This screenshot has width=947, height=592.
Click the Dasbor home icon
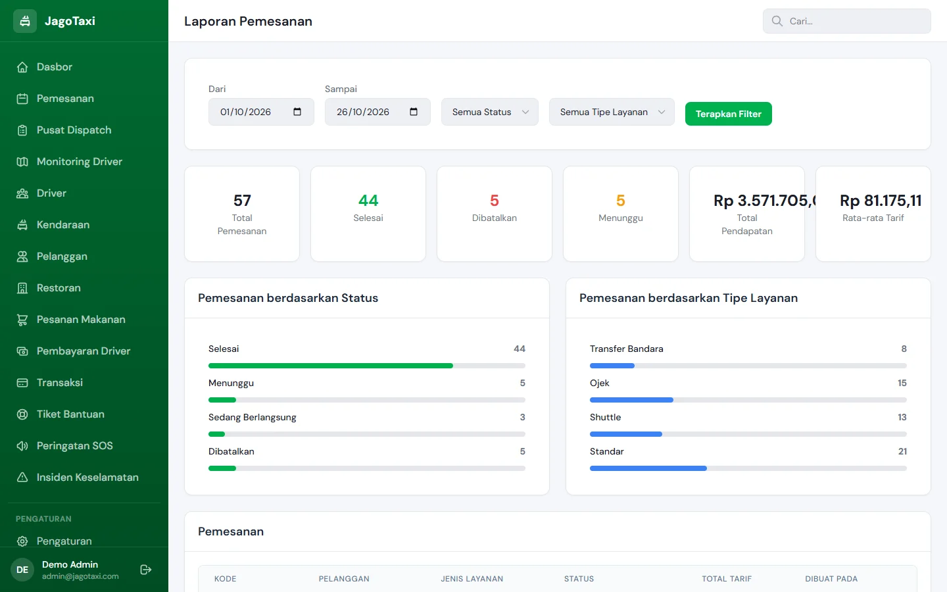(x=22, y=67)
